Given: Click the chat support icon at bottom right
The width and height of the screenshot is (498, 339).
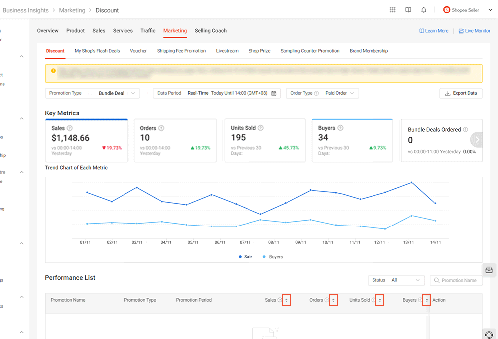Looking at the screenshot, I should pos(489,335).
